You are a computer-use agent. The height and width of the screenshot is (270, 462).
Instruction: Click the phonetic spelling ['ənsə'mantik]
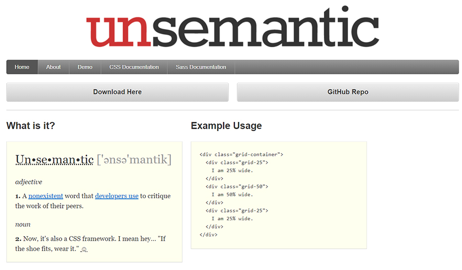134,160
